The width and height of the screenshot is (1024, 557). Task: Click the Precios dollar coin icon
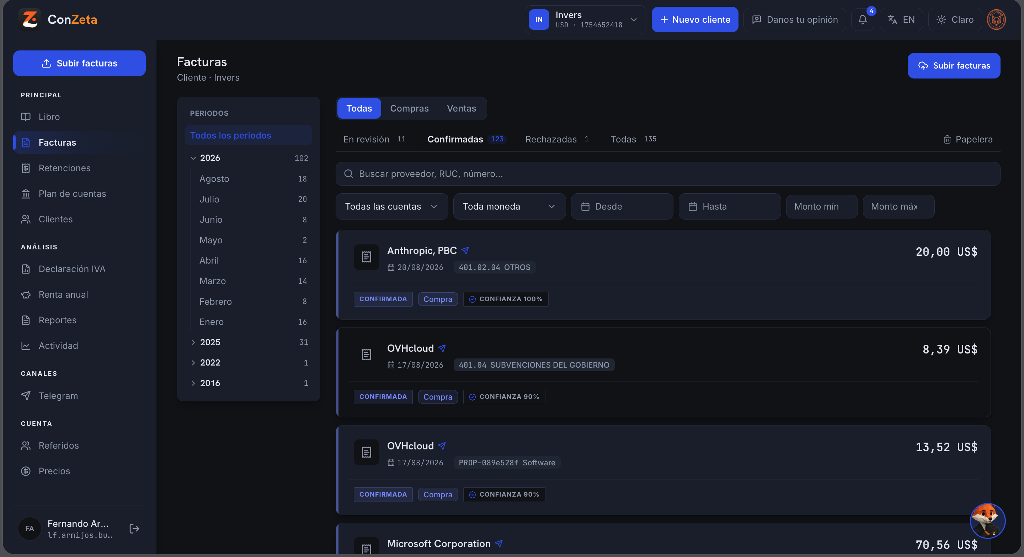pos(26,471)
